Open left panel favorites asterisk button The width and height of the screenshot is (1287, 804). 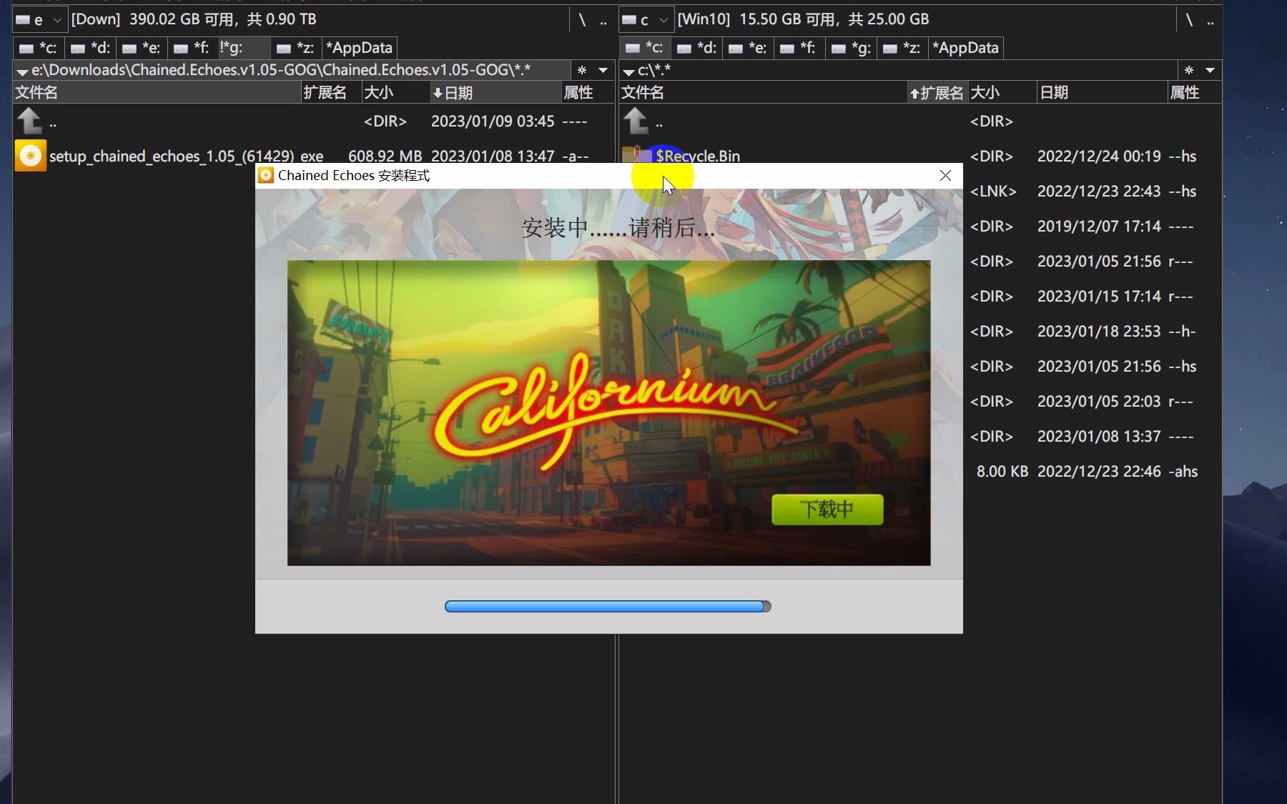coord(582,70)
